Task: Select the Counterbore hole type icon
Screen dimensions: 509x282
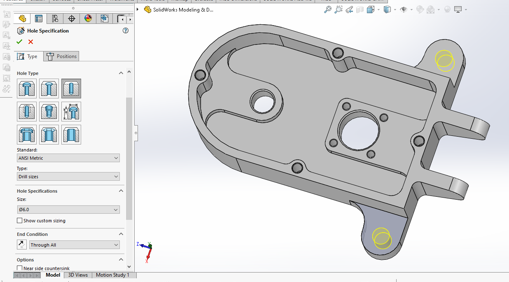Action: (27, 89)
